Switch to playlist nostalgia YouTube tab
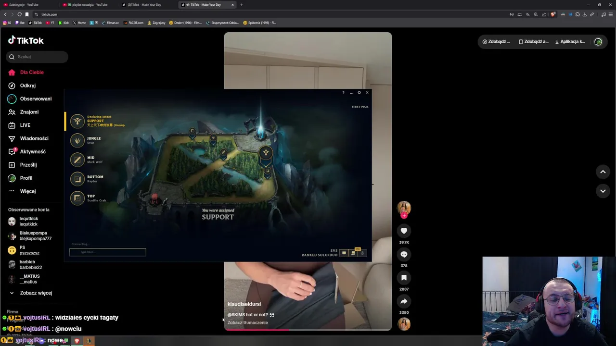This screenshot has width=616, height=346. coord(90,5)
